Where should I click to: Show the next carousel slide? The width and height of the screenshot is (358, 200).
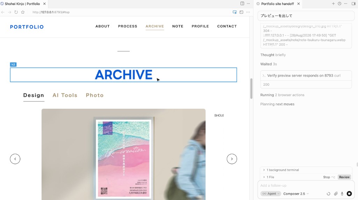tap(232, 159)
